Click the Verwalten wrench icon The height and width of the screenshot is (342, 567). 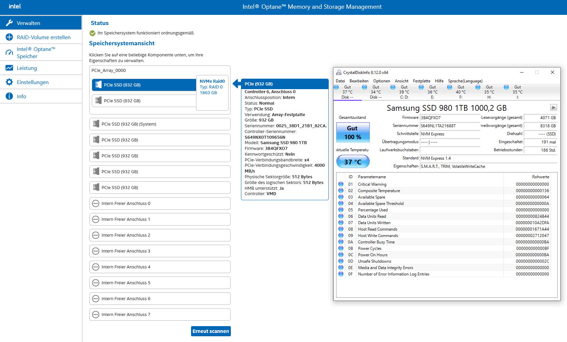[9, 23]
